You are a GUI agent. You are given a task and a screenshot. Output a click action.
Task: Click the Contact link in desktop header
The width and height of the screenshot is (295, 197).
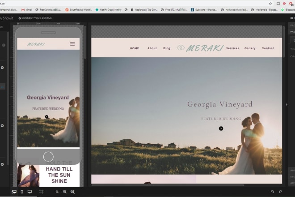[x=268, y=48]
